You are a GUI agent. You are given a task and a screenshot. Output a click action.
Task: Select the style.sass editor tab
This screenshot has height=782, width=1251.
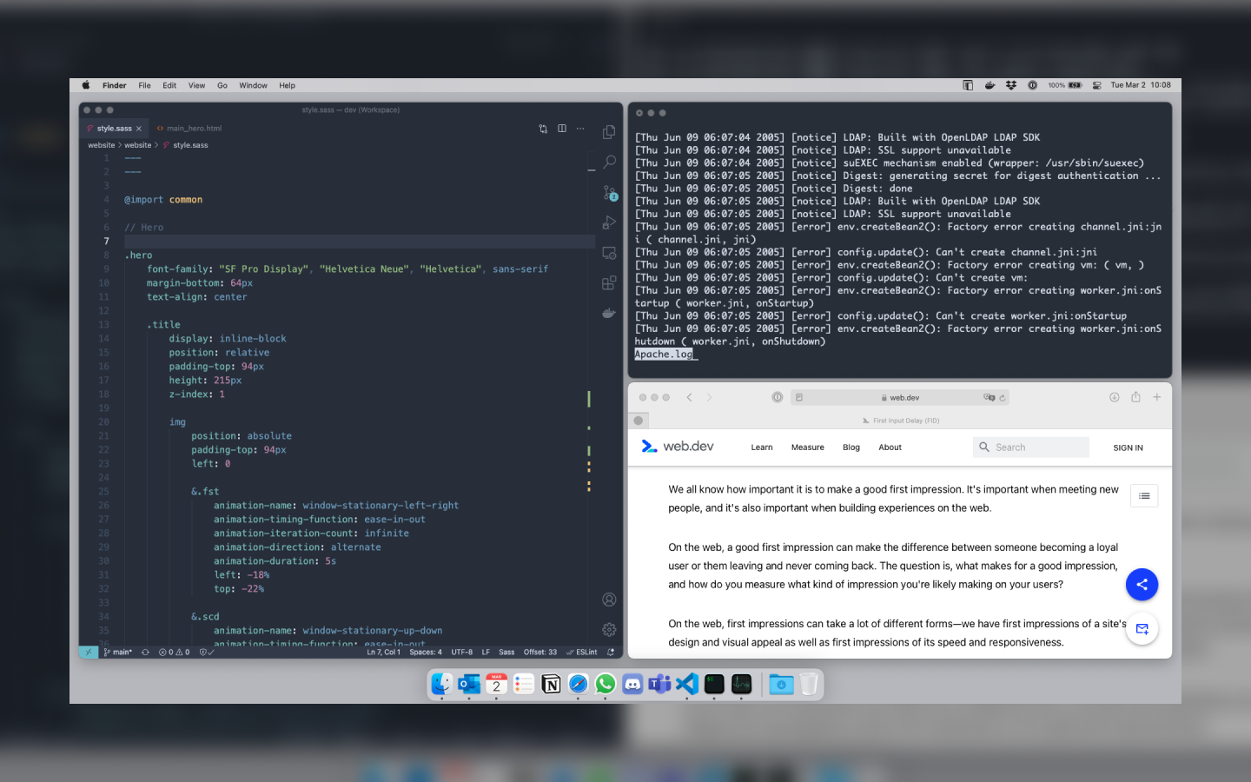[114, 129]
